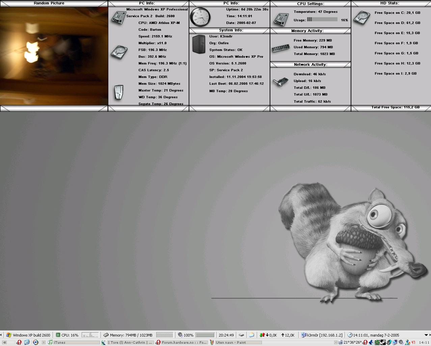Click the red 47 temperature tray icon
The height and width of the screenshot is (346, 431).
click(414, 343)
